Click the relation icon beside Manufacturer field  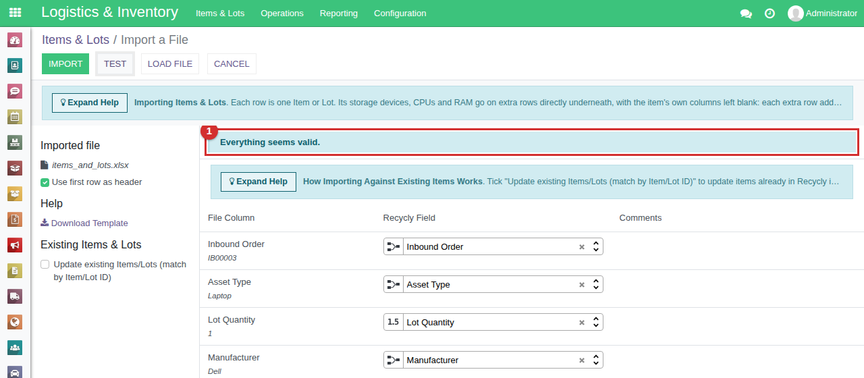(x=393, y=360)
